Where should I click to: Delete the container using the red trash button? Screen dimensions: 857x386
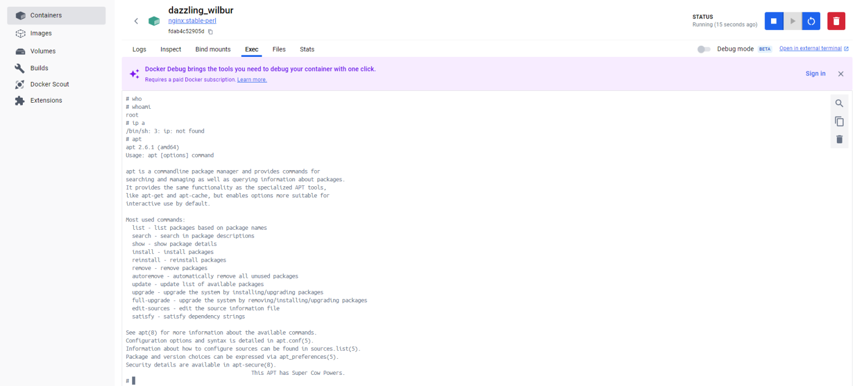click(x=836, y=21)
